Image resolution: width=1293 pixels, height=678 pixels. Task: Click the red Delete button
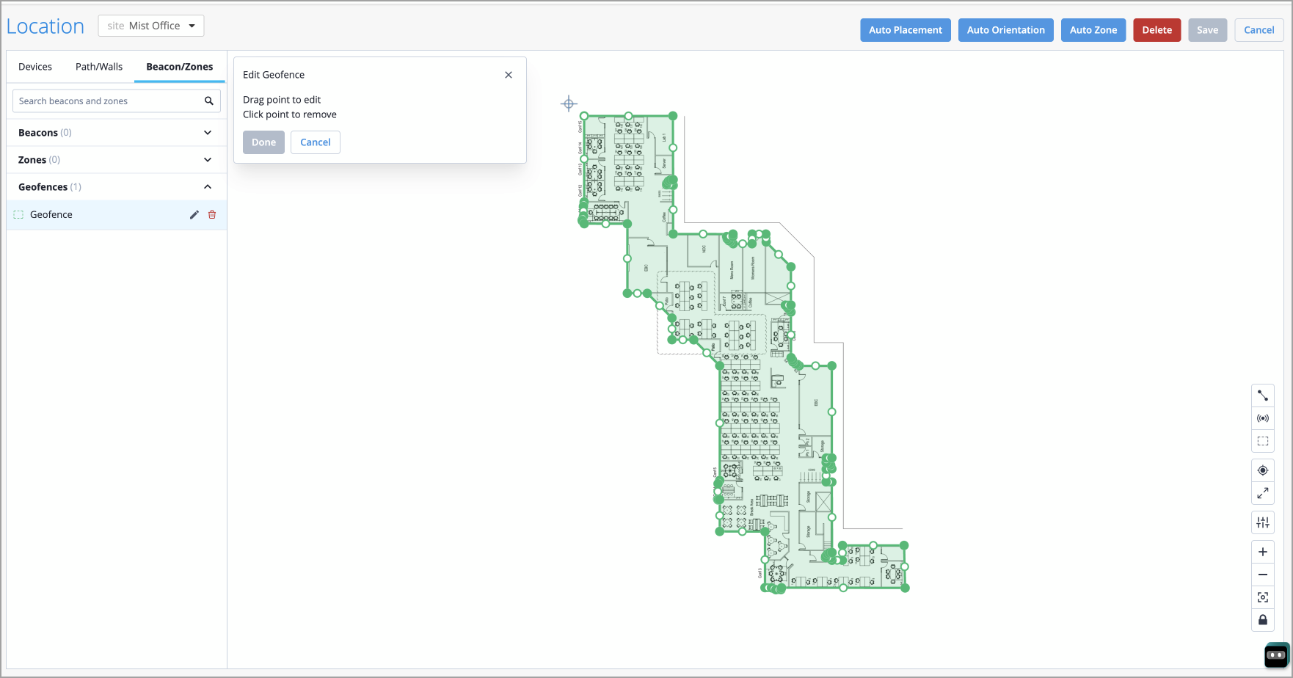point(1157,30)
